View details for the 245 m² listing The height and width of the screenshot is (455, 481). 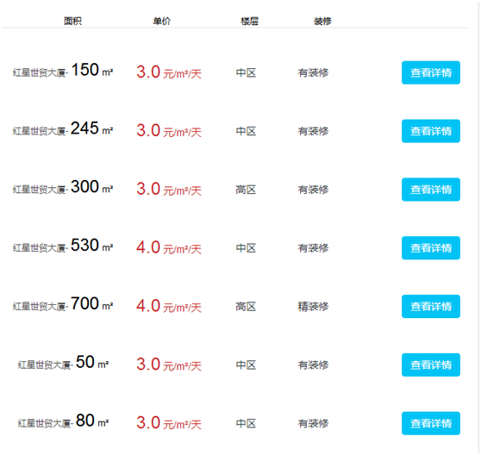coord(431,131)
